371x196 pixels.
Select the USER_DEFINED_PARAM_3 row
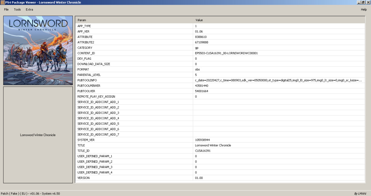220,167
